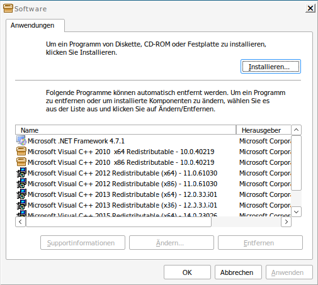The height and width of the screenshot is (285, 318).
Task: Select Visual C++ 2010 x86 Redistributable - 10.0.40219
Action: (121, 162)
